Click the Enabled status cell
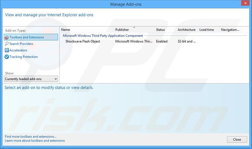This screenshot has width=252, height=149. tap(162, 41)
